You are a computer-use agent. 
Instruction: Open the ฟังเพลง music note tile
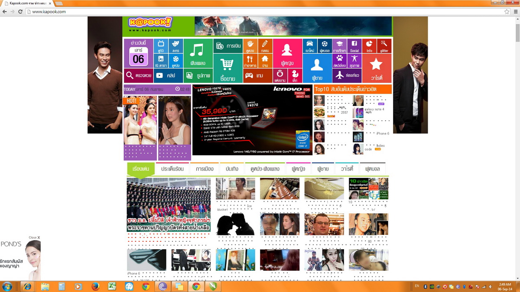tap(198, 53)
